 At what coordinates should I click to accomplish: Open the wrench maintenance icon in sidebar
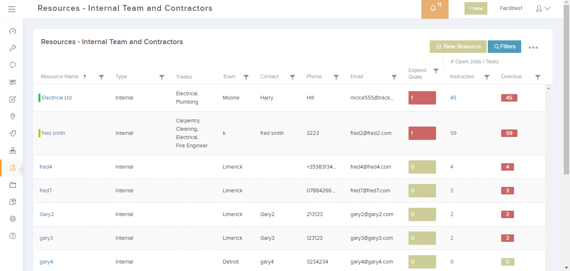click(13, 48)
